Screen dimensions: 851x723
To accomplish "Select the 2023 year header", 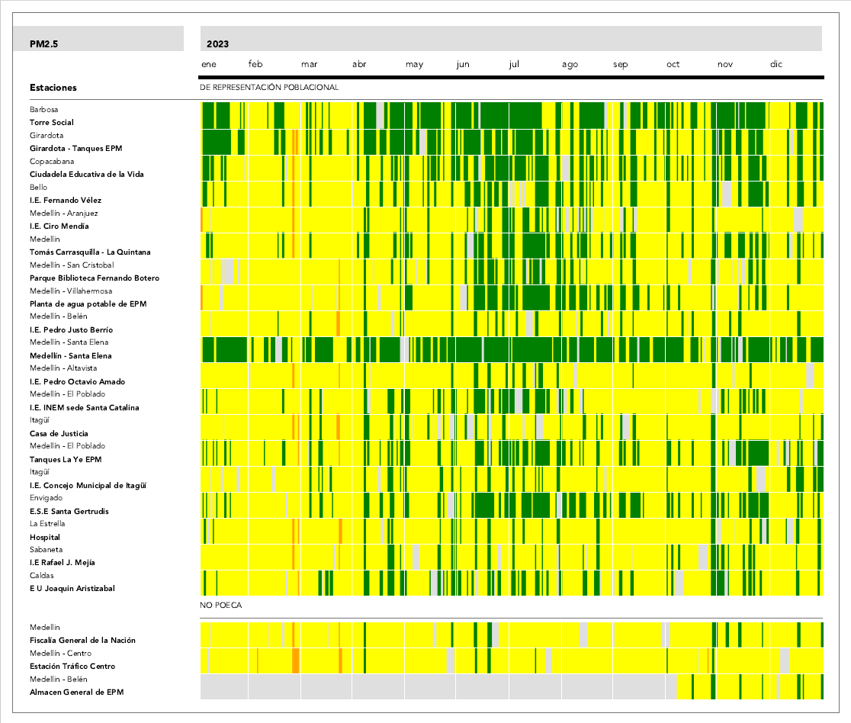I will point(217,44).
